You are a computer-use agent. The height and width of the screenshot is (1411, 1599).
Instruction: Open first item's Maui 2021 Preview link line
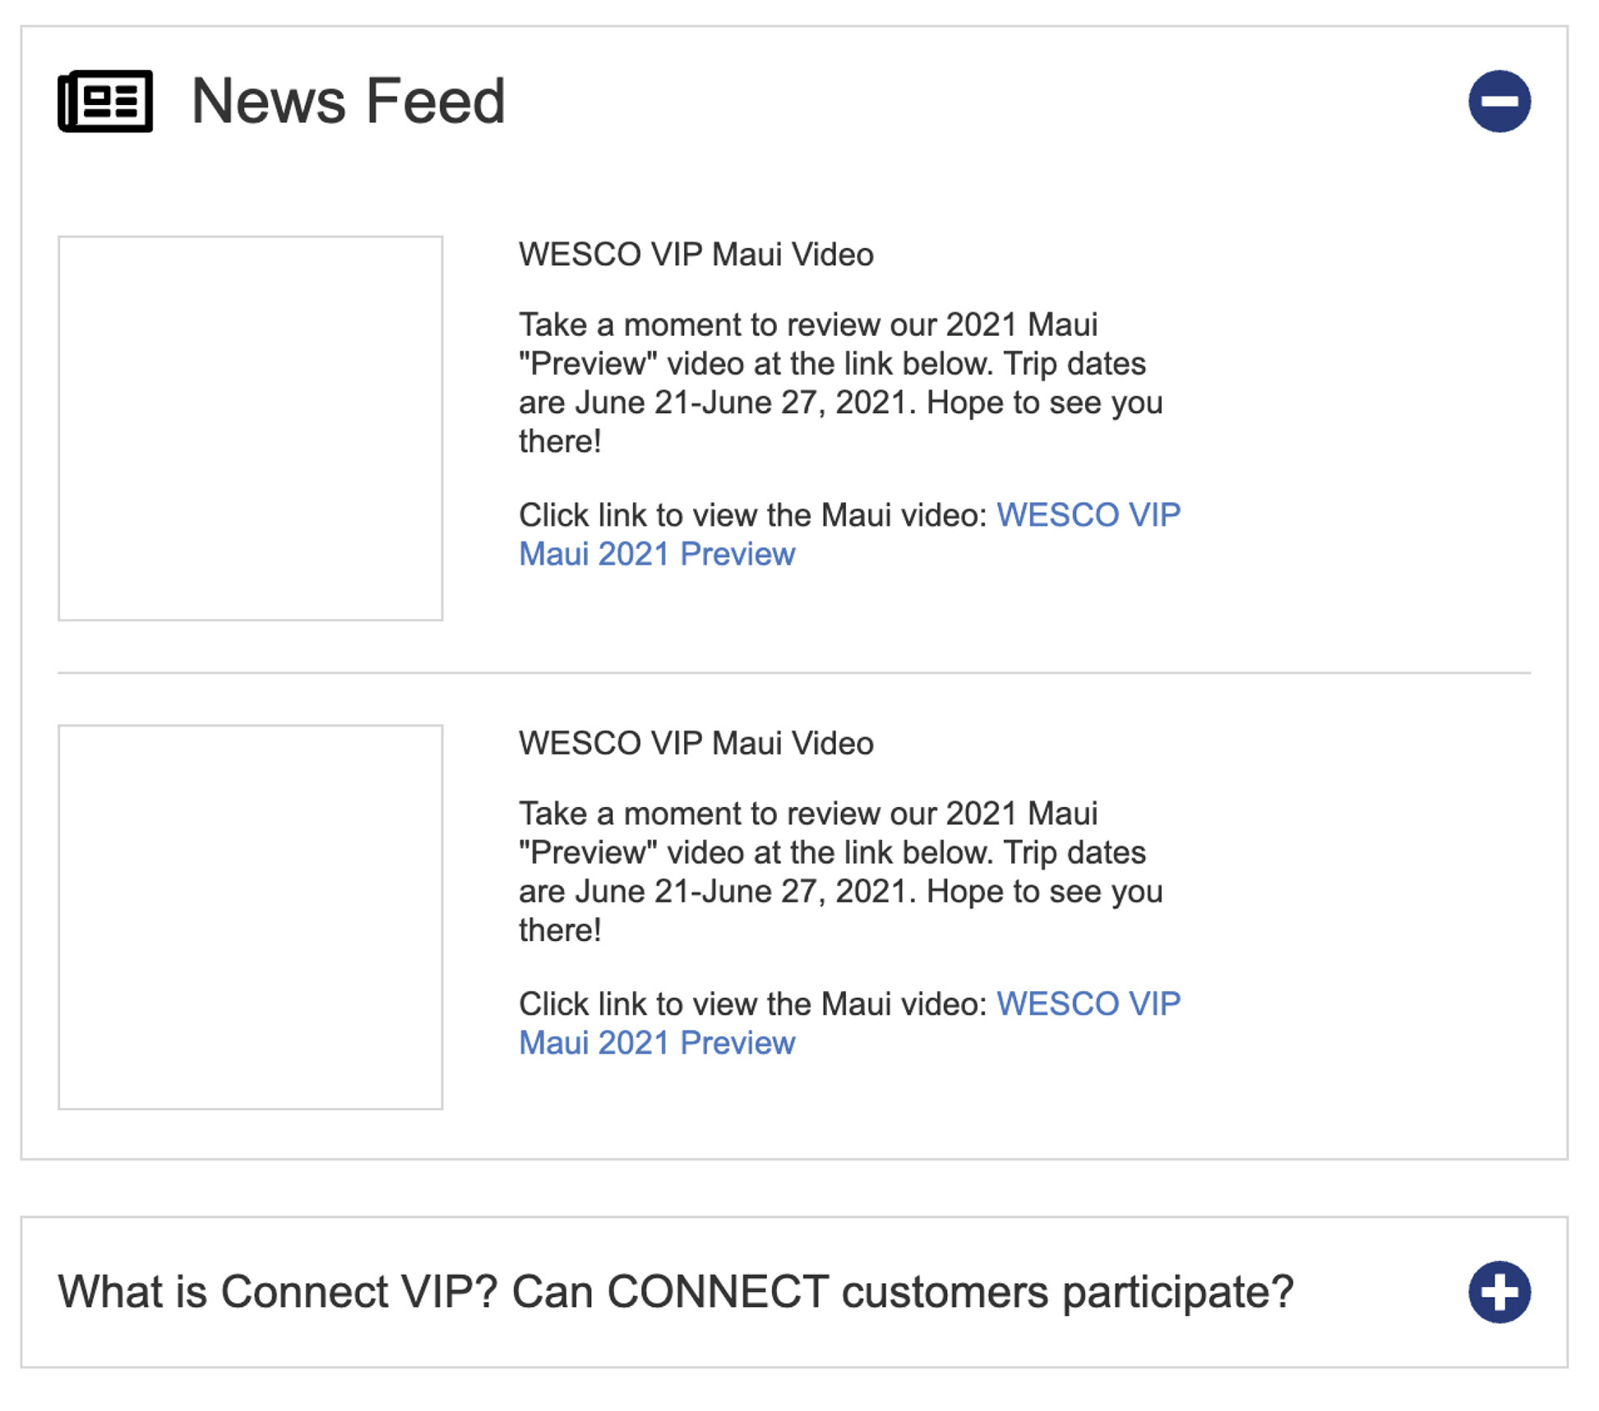pyautogui.click(x=657, y=554)
